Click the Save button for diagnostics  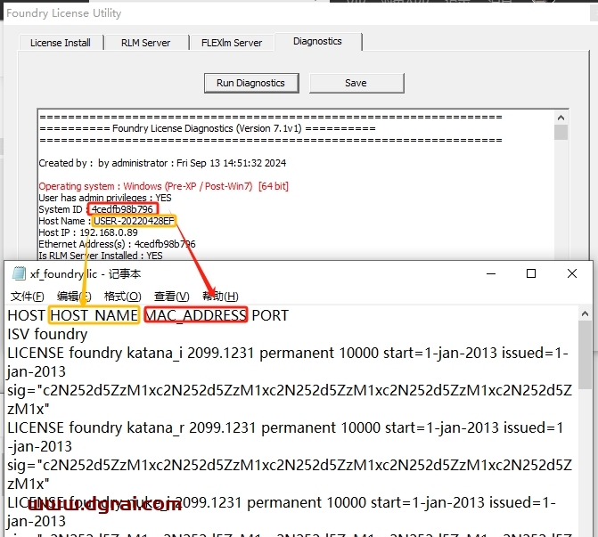356,83
